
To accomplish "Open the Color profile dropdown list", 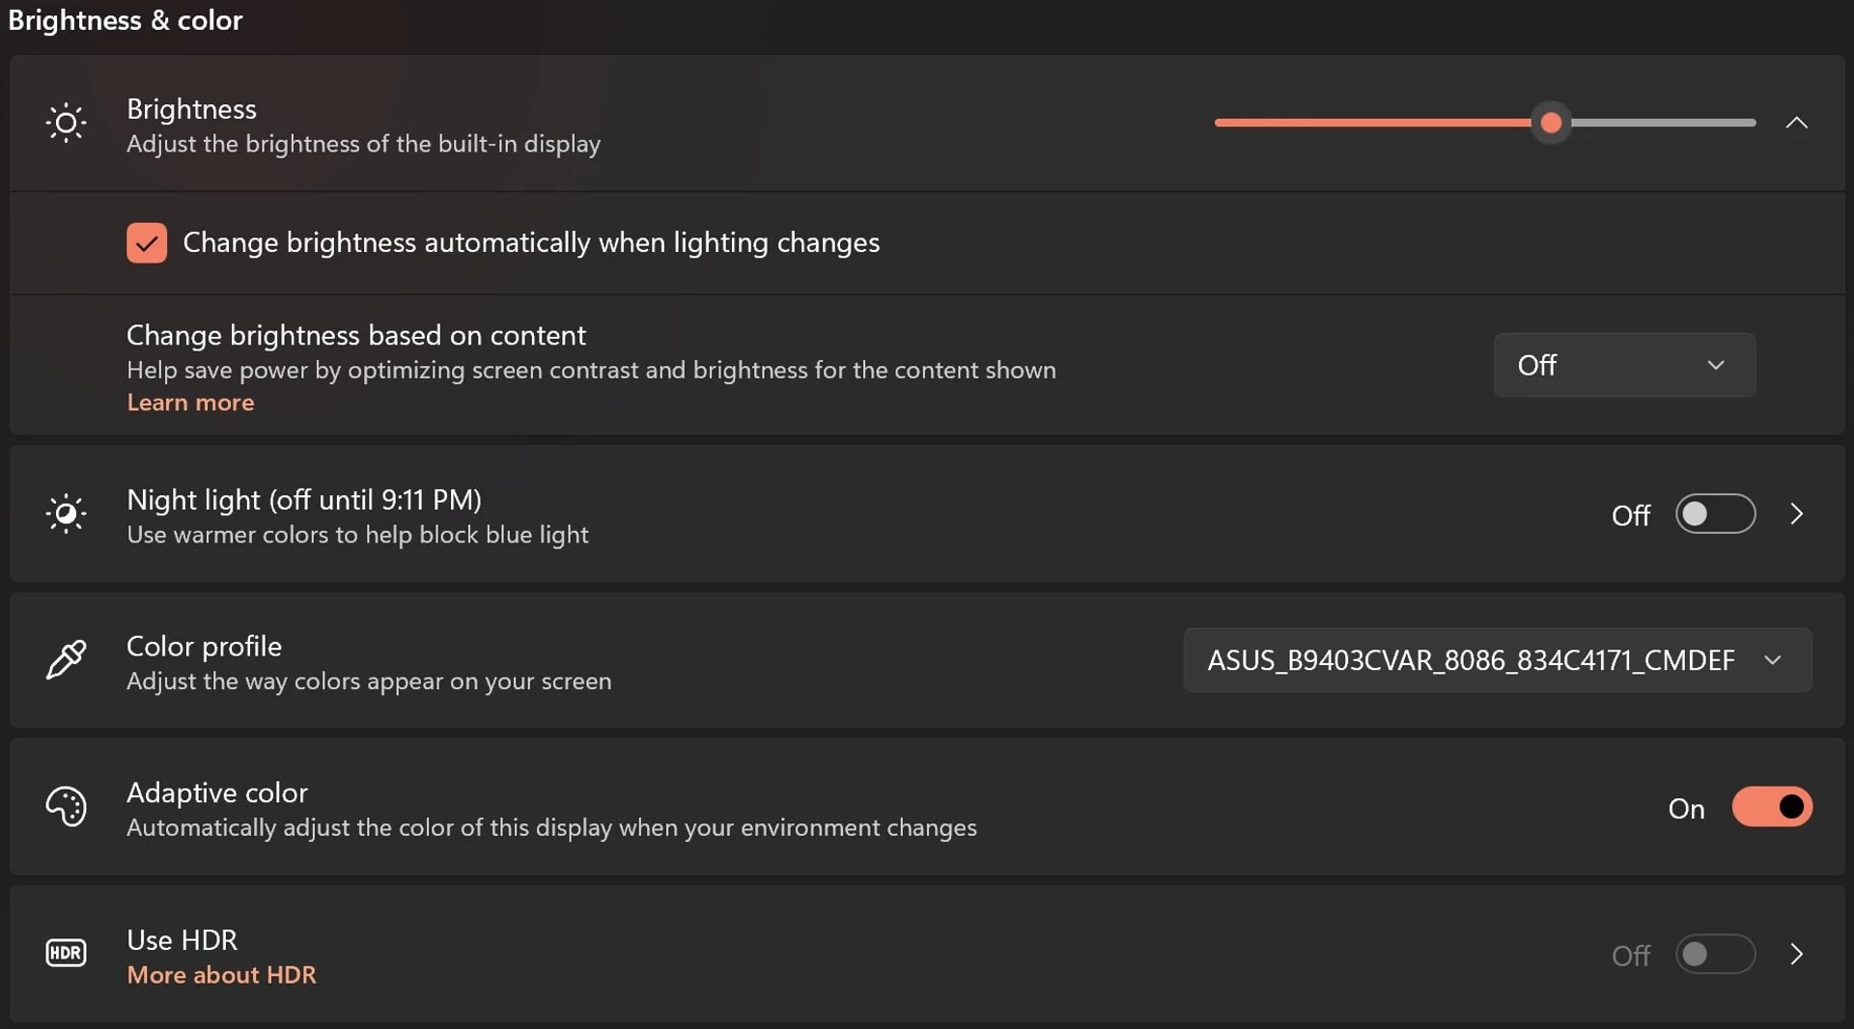I will tap(1497, 660).
